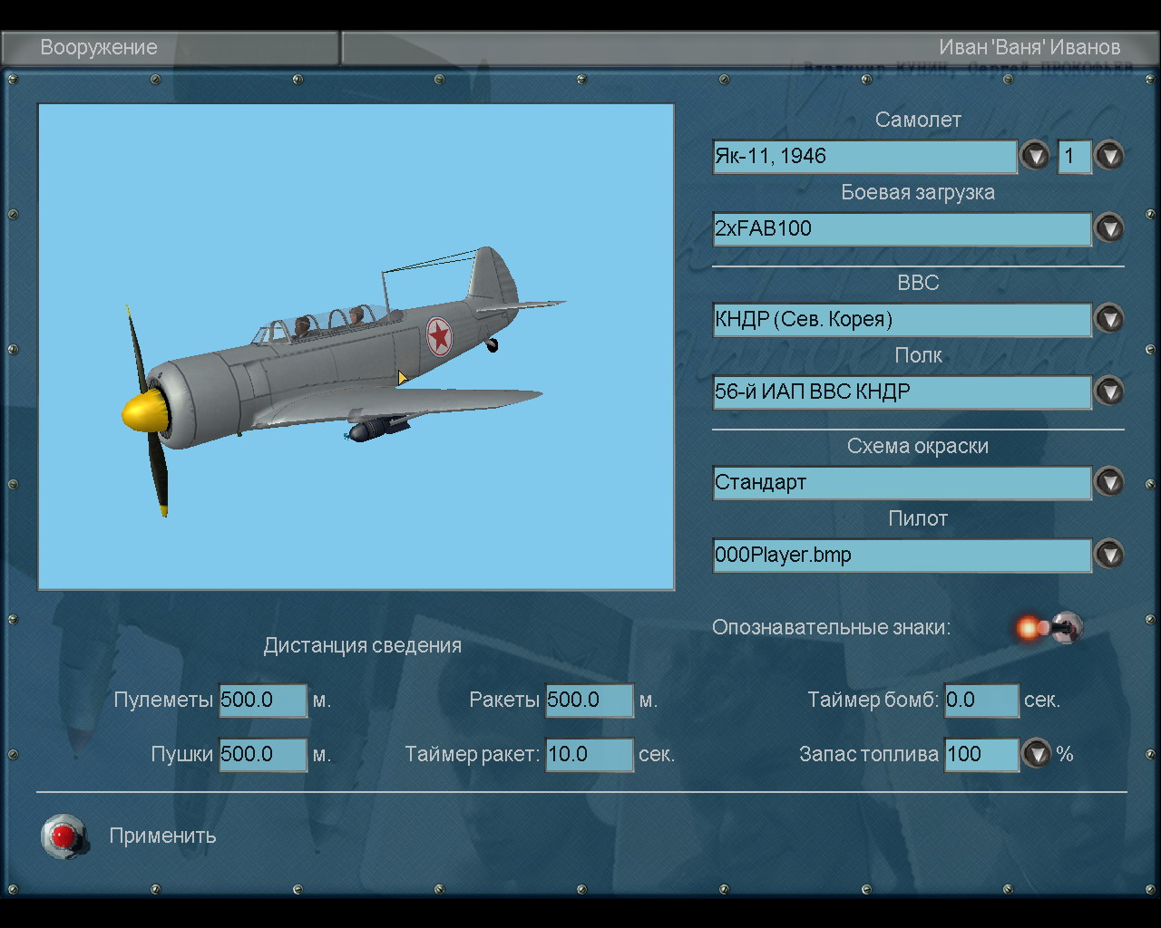Image resolution: width=1161 pixels, height=928 pixels.
Task: Click the Пилот skin arrow button
Action: tap(1109, 555)
